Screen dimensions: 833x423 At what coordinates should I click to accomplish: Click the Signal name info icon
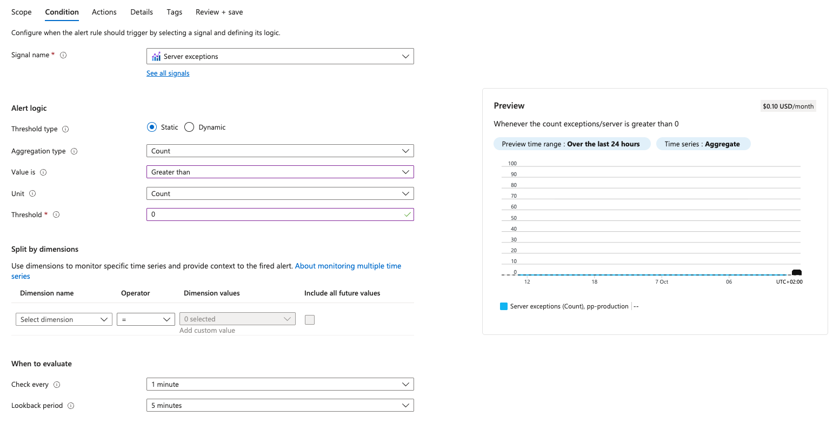pyautogui.click(x=63, y=55)
